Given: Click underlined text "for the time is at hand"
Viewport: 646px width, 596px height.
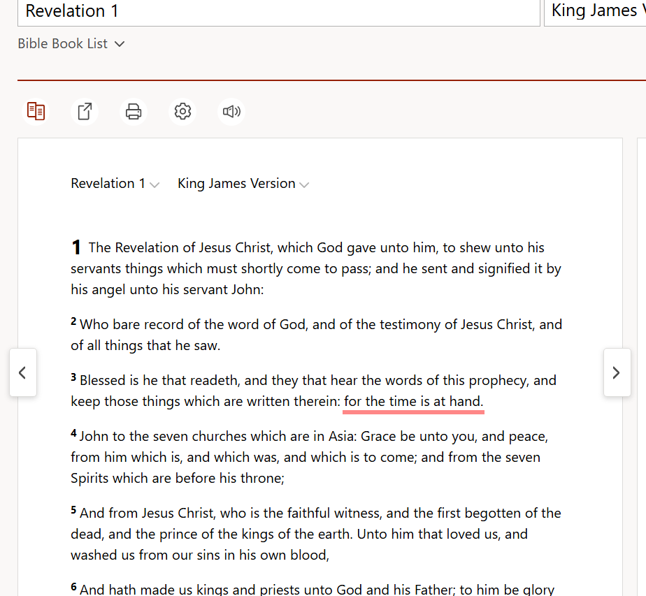Looking at the screenshot, I should [413, 401].
